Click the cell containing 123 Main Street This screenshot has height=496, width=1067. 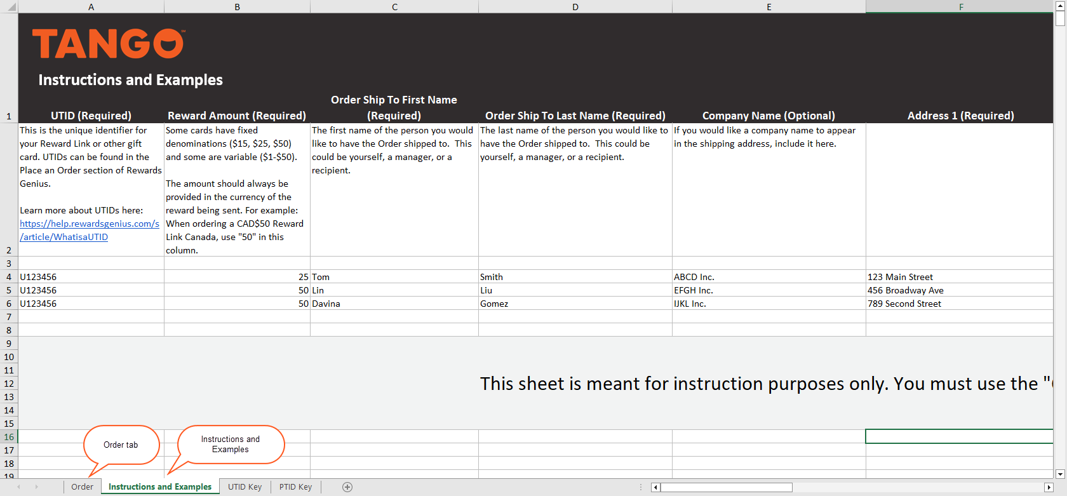pos(959,277)
